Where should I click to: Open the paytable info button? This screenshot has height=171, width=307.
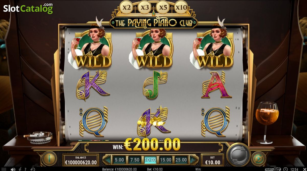point(49,159)
